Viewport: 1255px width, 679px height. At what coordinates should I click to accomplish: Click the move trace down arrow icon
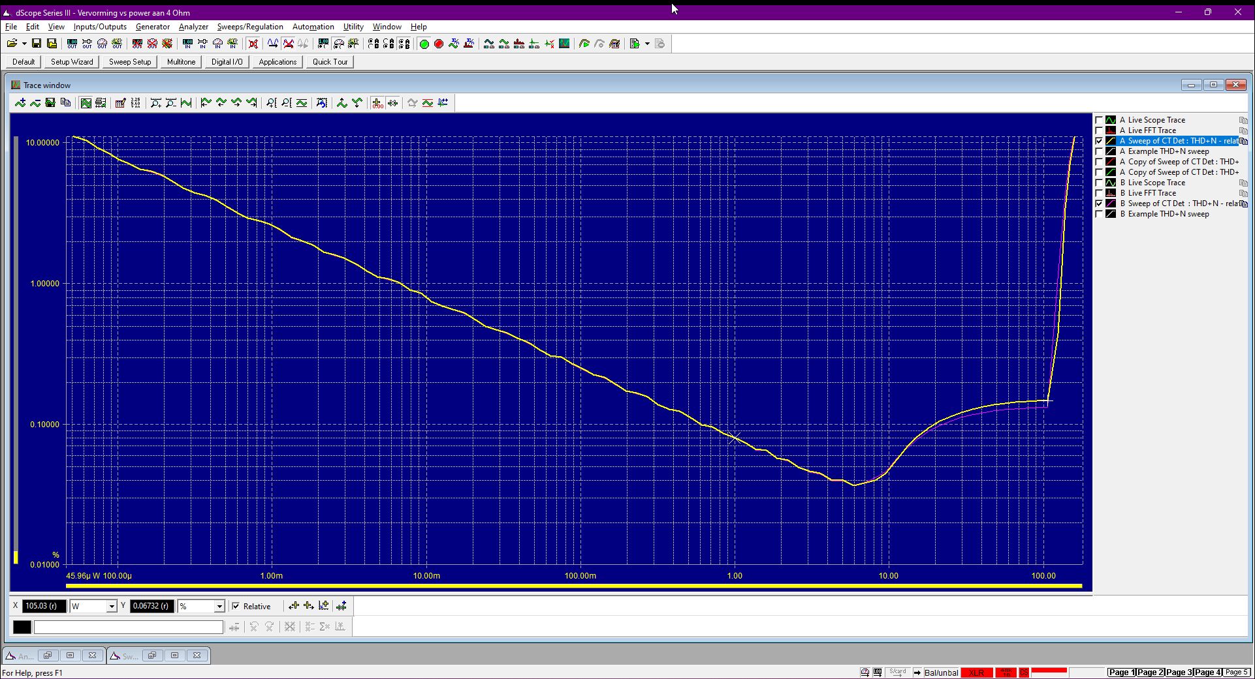tap(357, 103)
